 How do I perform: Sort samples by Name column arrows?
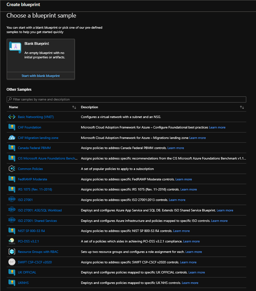point(74,107)
